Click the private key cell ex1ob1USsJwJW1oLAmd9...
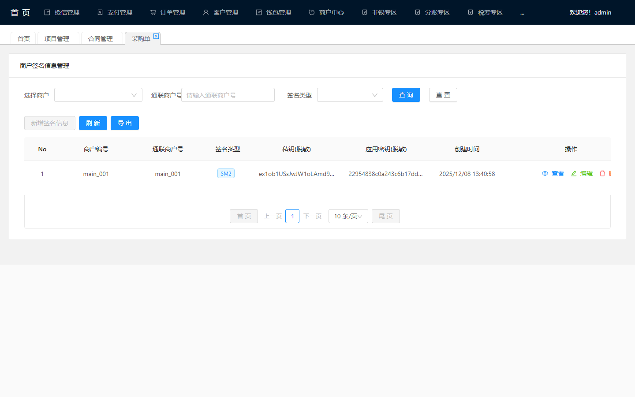The height and width of the screenshot is (397, 635). (296, 174)
